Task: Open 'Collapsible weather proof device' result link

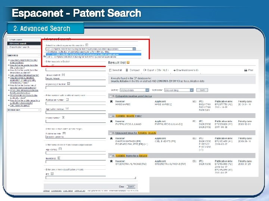Action: (133, 96)
